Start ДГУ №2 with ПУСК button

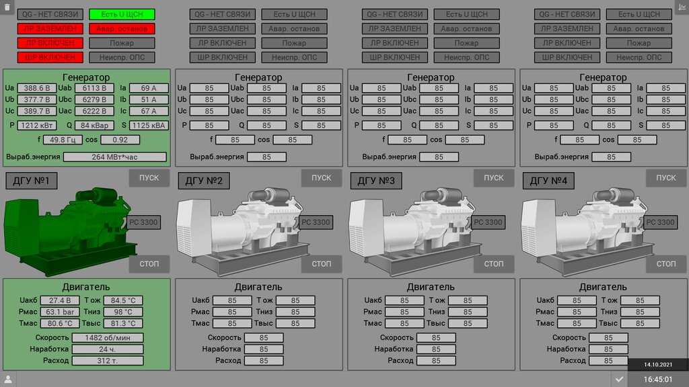tap(321, 178)
